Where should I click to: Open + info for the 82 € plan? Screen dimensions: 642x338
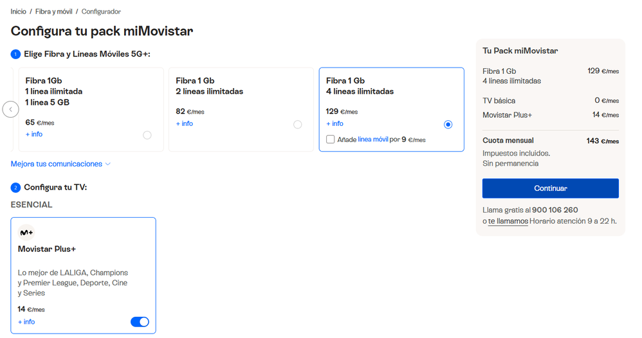(x=185, y=123)
